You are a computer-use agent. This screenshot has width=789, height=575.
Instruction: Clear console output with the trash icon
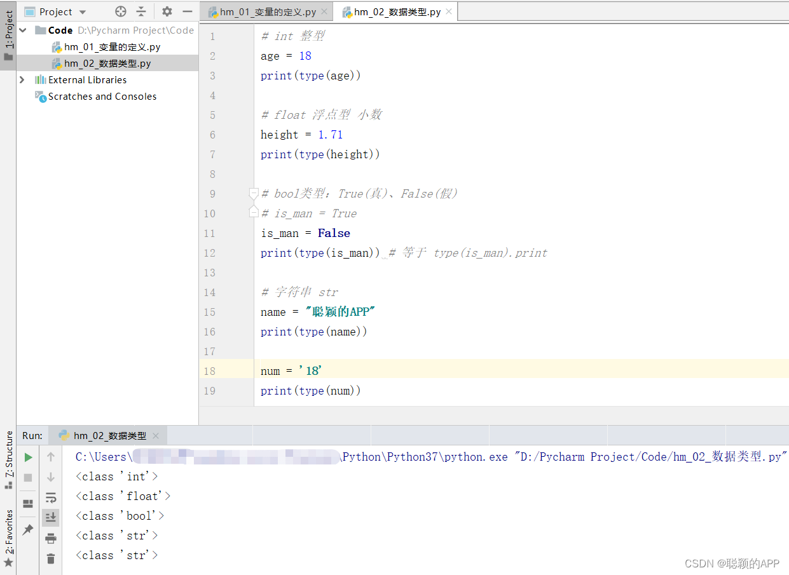[51, 558]
